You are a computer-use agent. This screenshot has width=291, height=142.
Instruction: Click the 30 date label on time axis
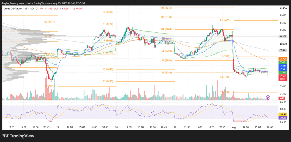point(116,127)
